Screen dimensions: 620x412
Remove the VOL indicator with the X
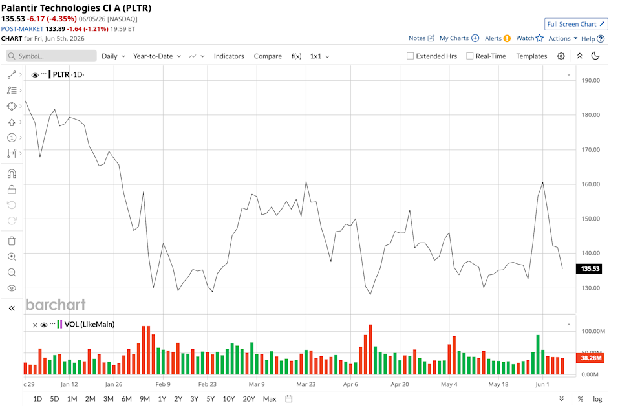click(35, 325)
